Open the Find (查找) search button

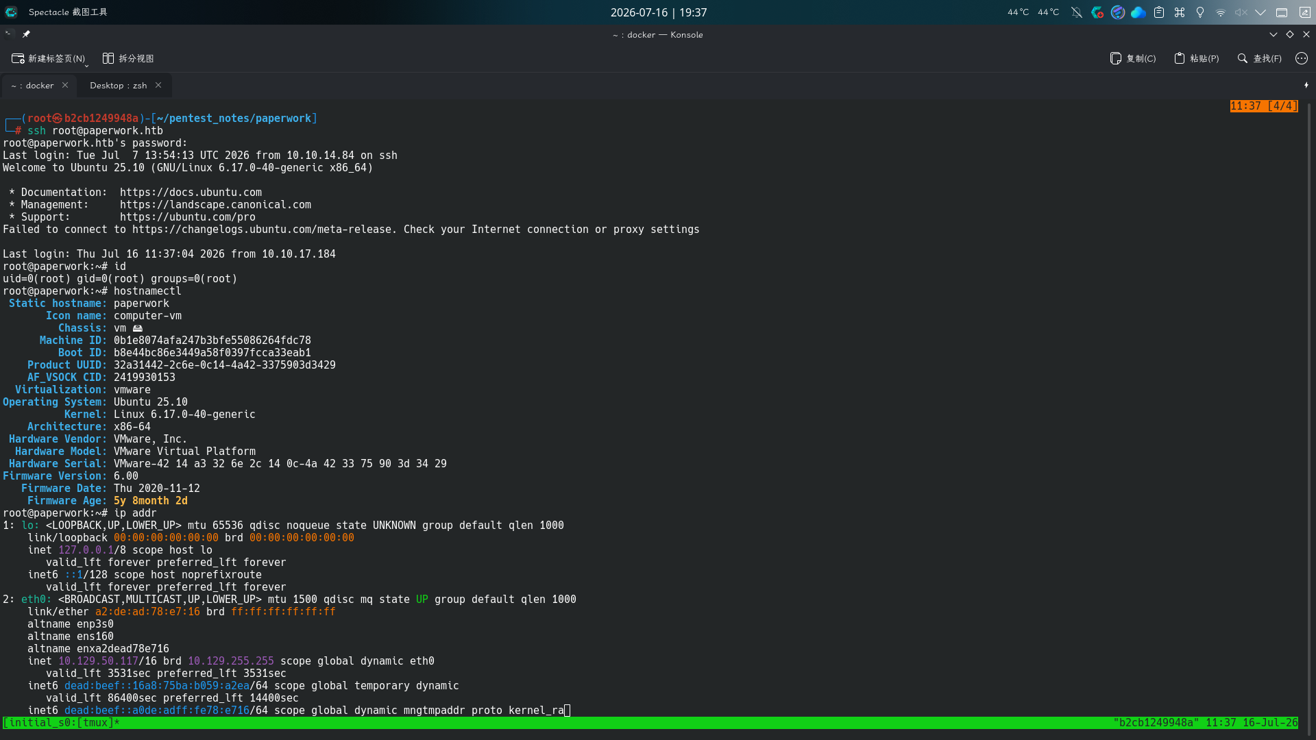[x=1260, y=59]
